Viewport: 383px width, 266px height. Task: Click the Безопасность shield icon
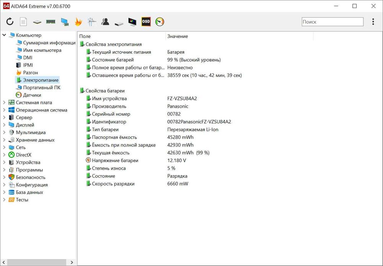pos(11,177)
